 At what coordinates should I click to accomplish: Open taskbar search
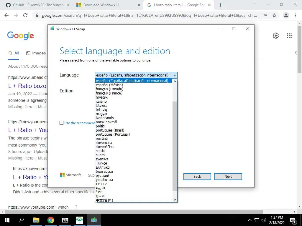click(x=21, y=220)
